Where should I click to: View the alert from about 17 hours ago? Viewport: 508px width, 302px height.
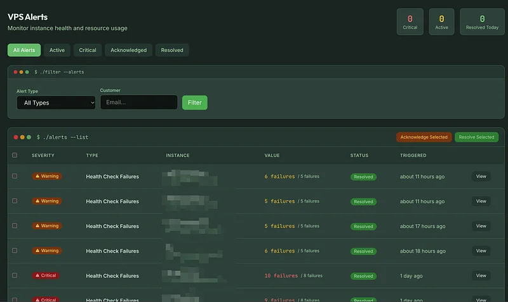click(481, 226)
